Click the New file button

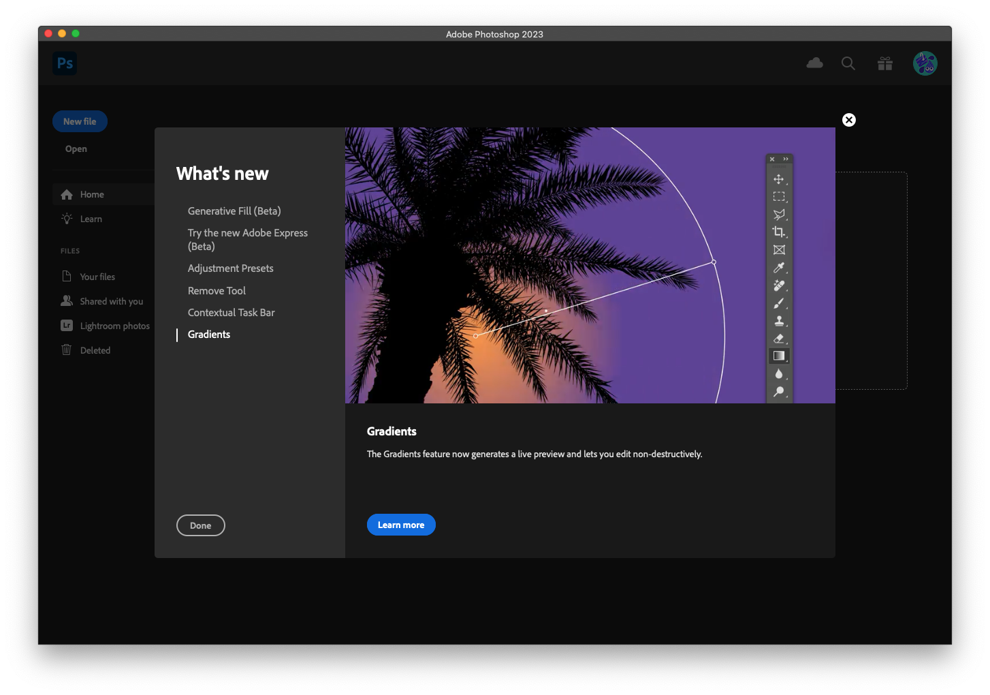(80, 121)
